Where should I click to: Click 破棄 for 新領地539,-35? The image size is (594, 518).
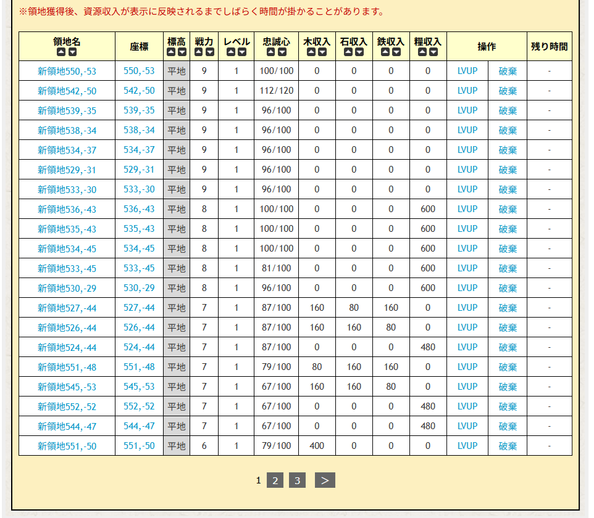click(508, 110)
